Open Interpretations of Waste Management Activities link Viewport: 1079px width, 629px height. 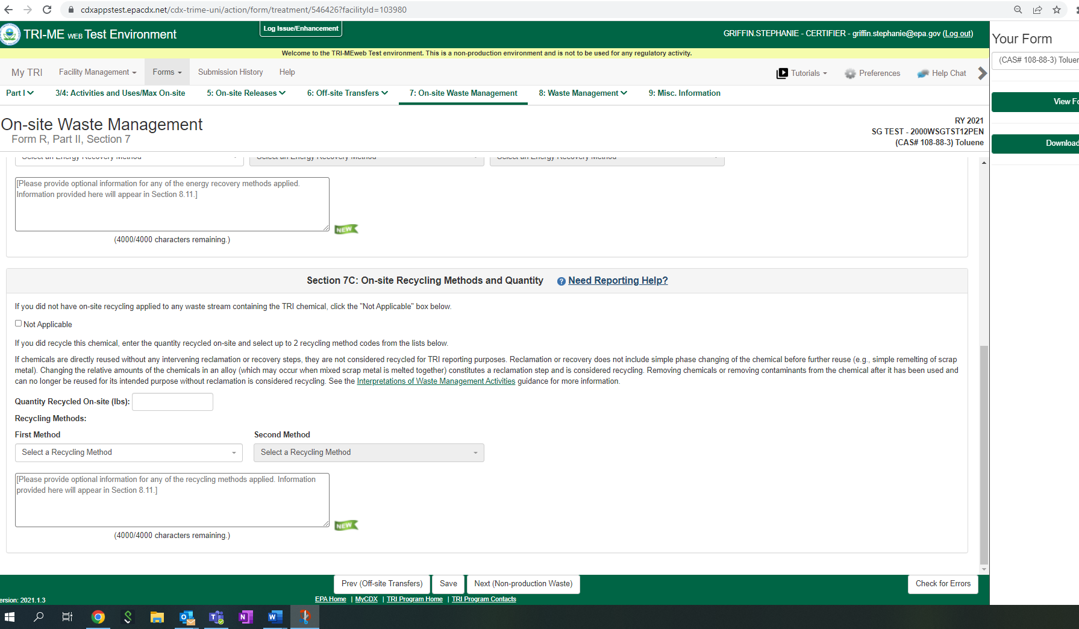[x=436, y=381]
